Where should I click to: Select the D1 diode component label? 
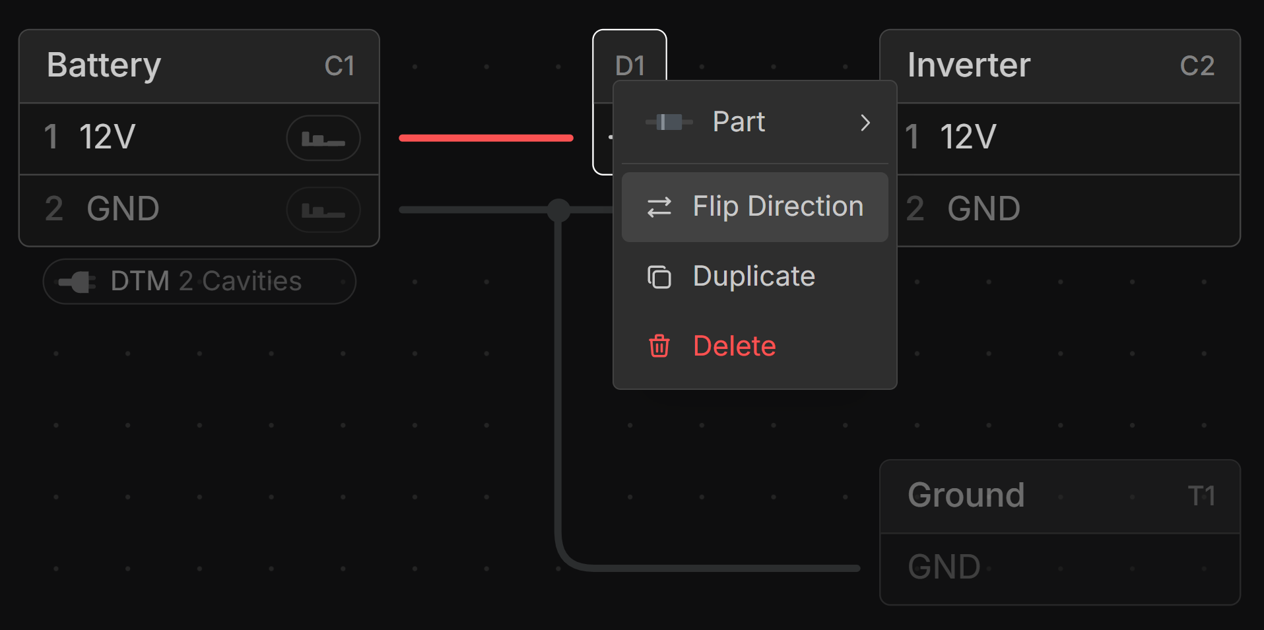point(630,66)
